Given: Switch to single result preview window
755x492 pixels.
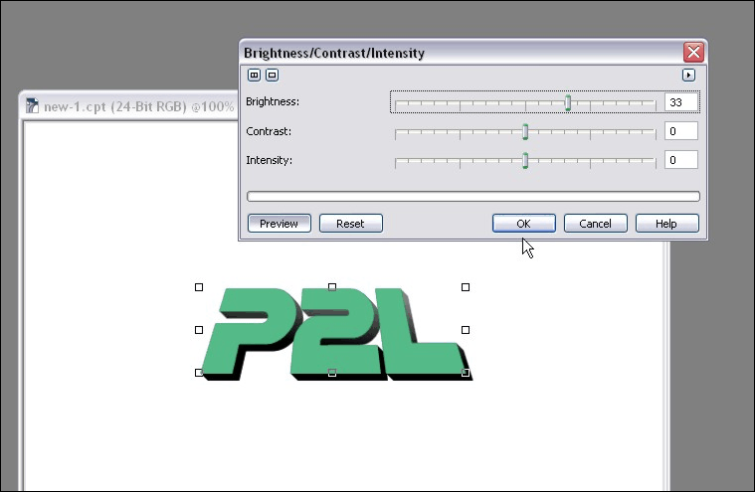Looking at the screenshot, I should click(x=272, y=75).
